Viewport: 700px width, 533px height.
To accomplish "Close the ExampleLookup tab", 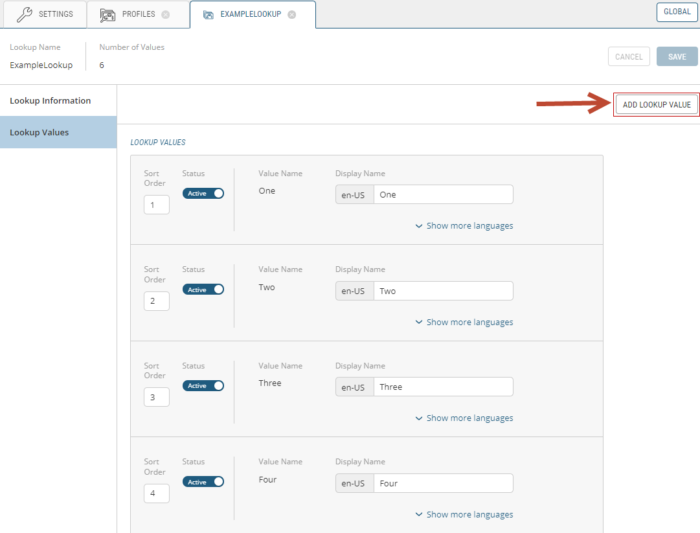I will 292,14.
